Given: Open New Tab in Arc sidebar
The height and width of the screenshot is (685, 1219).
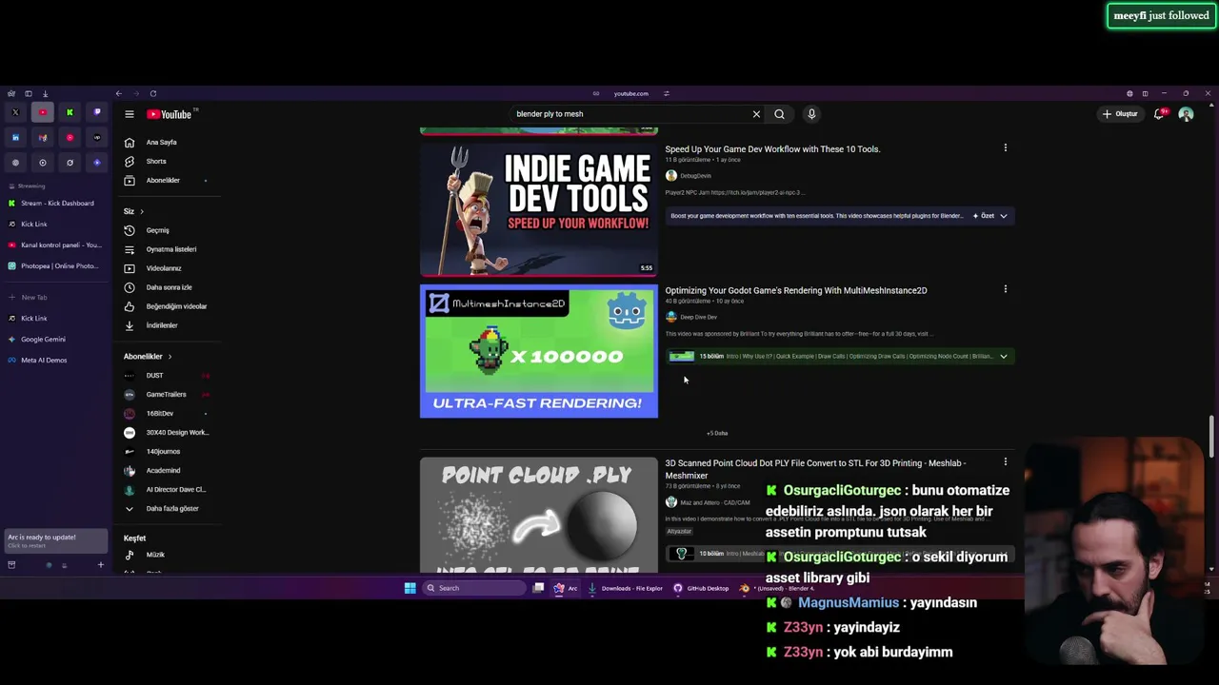Looking at the screenshot, I should click(55, 297).
